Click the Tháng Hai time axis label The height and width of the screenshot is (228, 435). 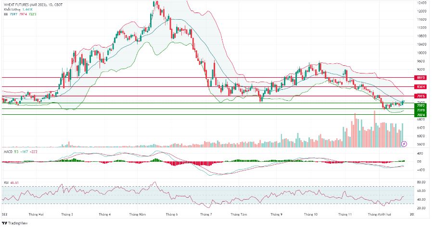click(x=36, y=215)
